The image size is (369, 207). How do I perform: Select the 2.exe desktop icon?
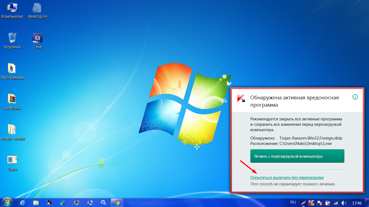coord(38,41)
